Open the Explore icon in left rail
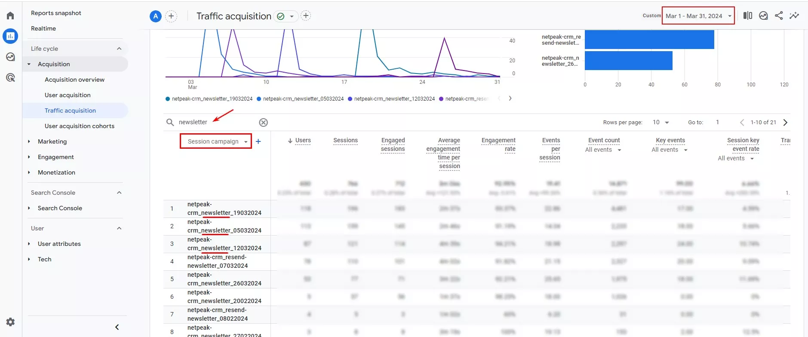This screenshot has width=808, height=337. click(10, 57)
